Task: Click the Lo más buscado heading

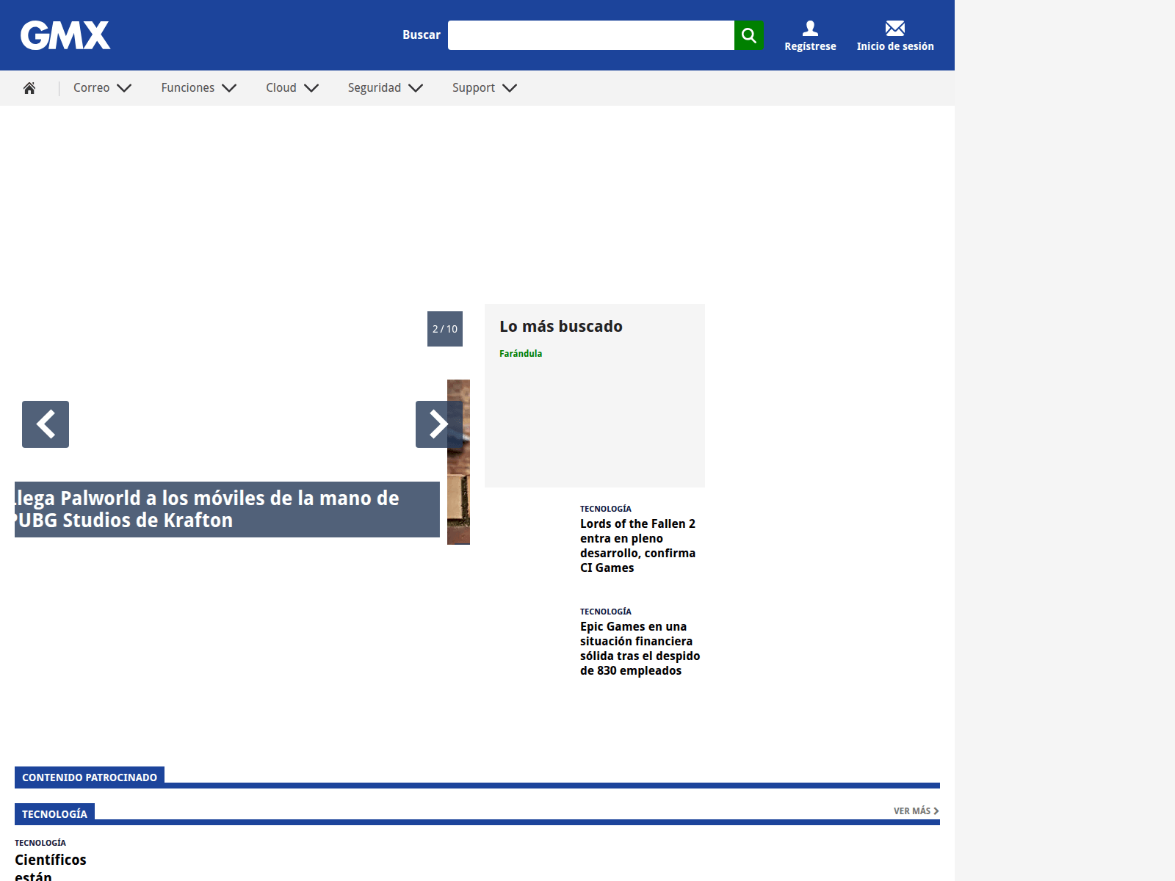Action: tap(561, 326)
